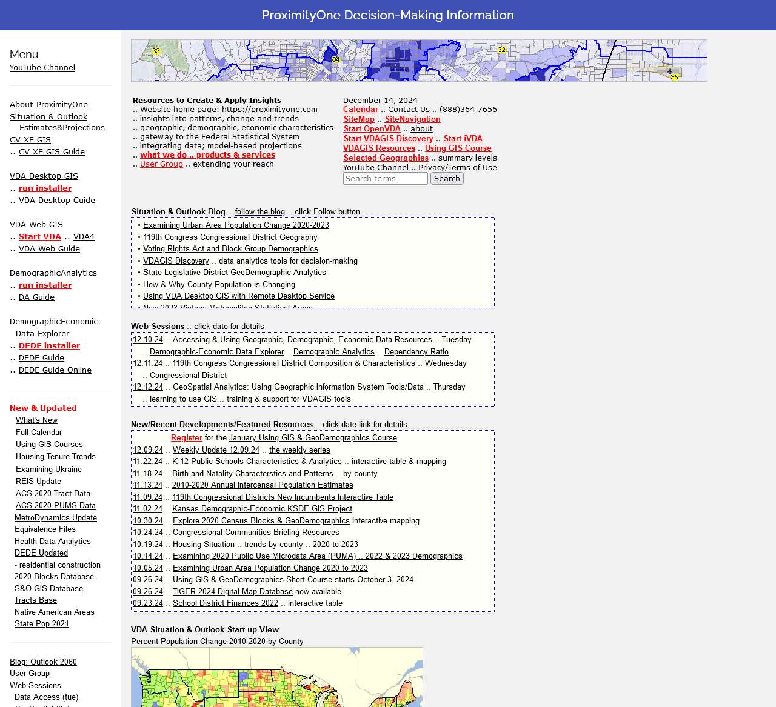This screenshot has width=776, height=707.
Task: Open 2020 Blocks Database link
Action: click(54, 577)
